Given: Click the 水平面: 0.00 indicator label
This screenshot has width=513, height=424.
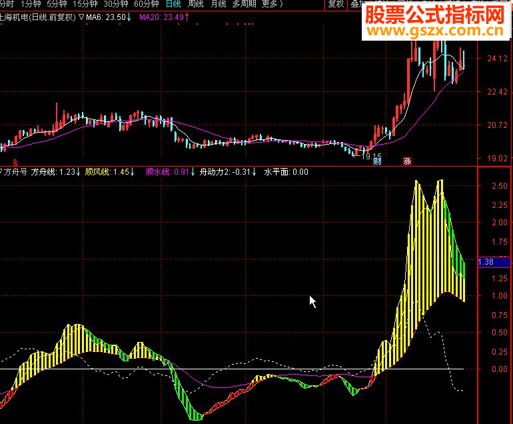Looking at the screenshot, I should [x=286, y=171].
